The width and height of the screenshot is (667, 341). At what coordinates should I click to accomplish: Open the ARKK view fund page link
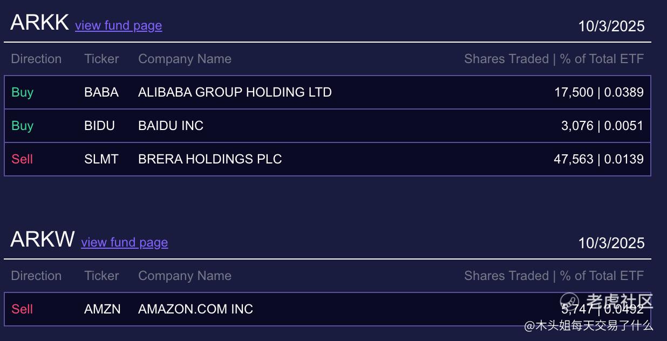tap(118, 25)
